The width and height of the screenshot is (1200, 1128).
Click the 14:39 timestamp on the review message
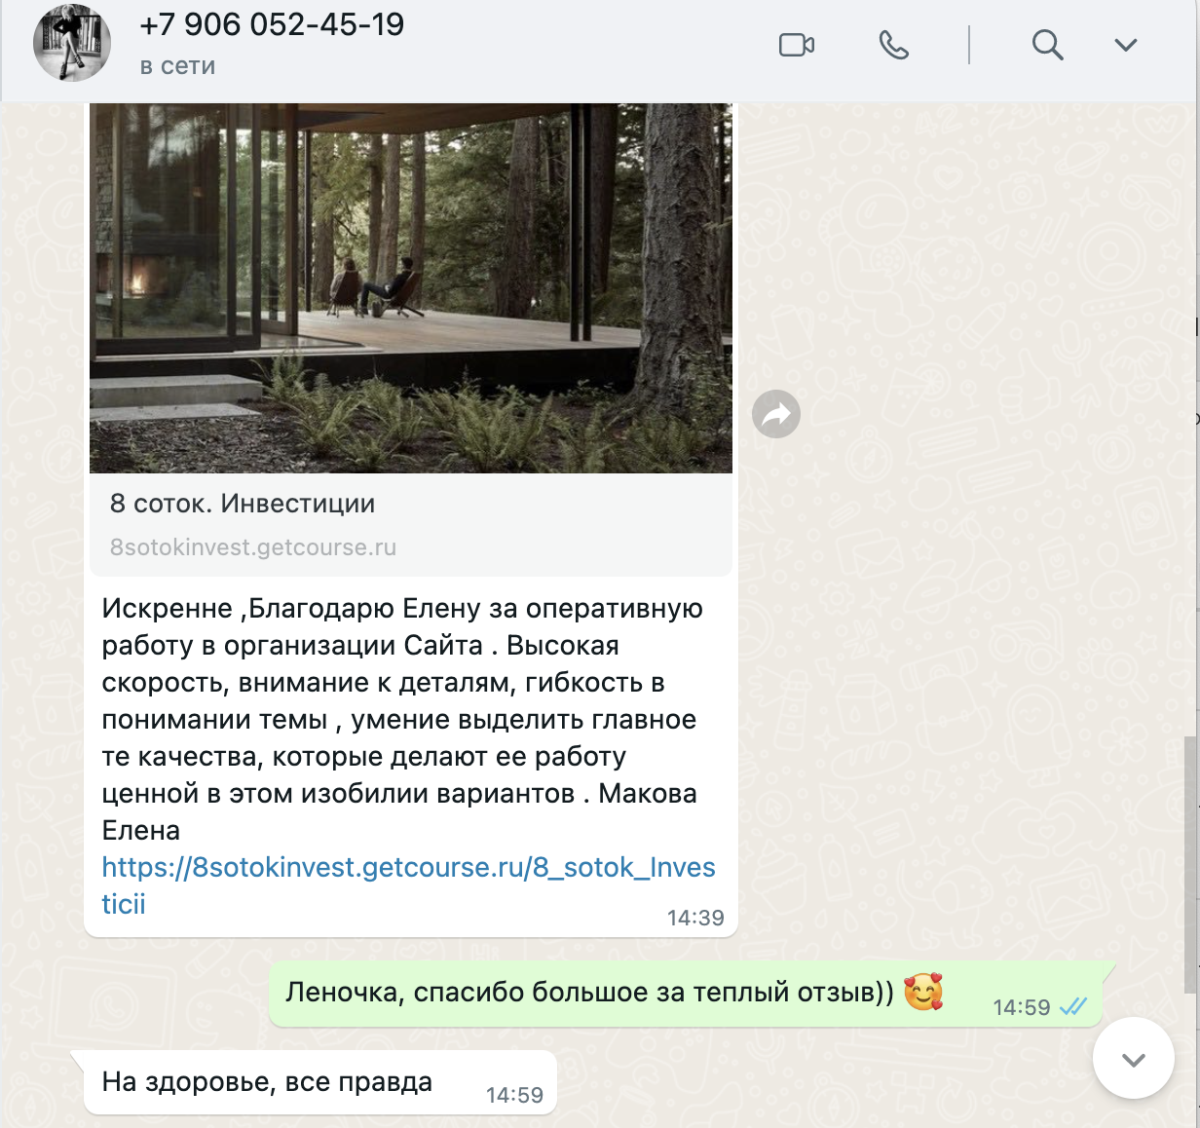point(695,918)
